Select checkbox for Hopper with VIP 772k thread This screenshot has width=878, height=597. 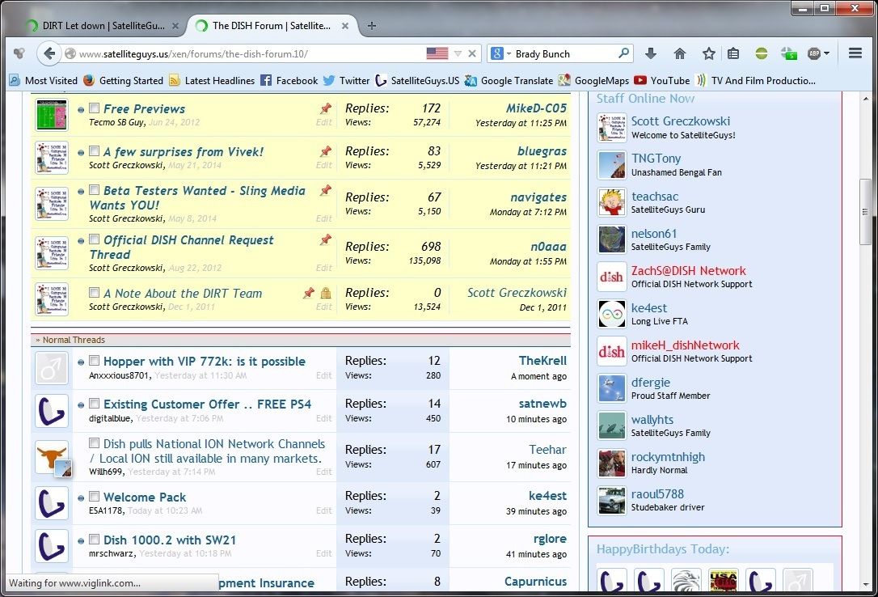click(94, 361)
